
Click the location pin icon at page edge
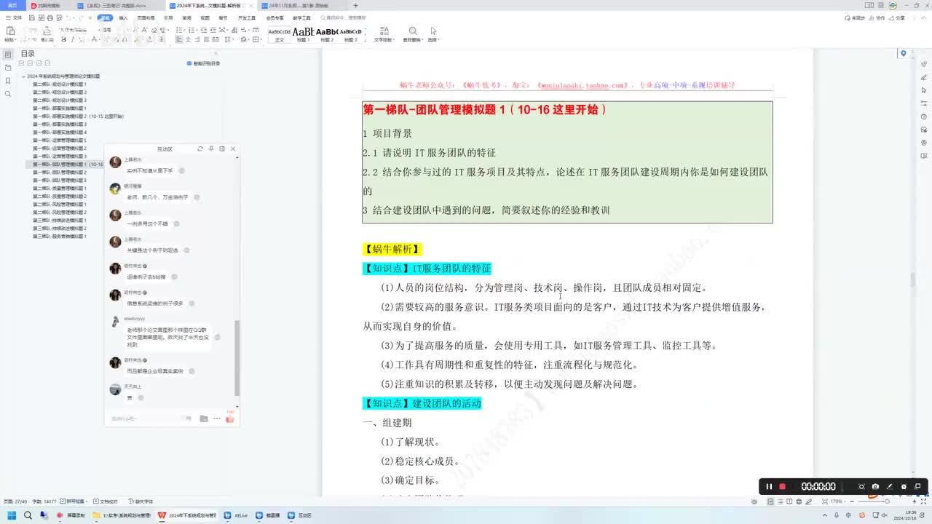904,54
